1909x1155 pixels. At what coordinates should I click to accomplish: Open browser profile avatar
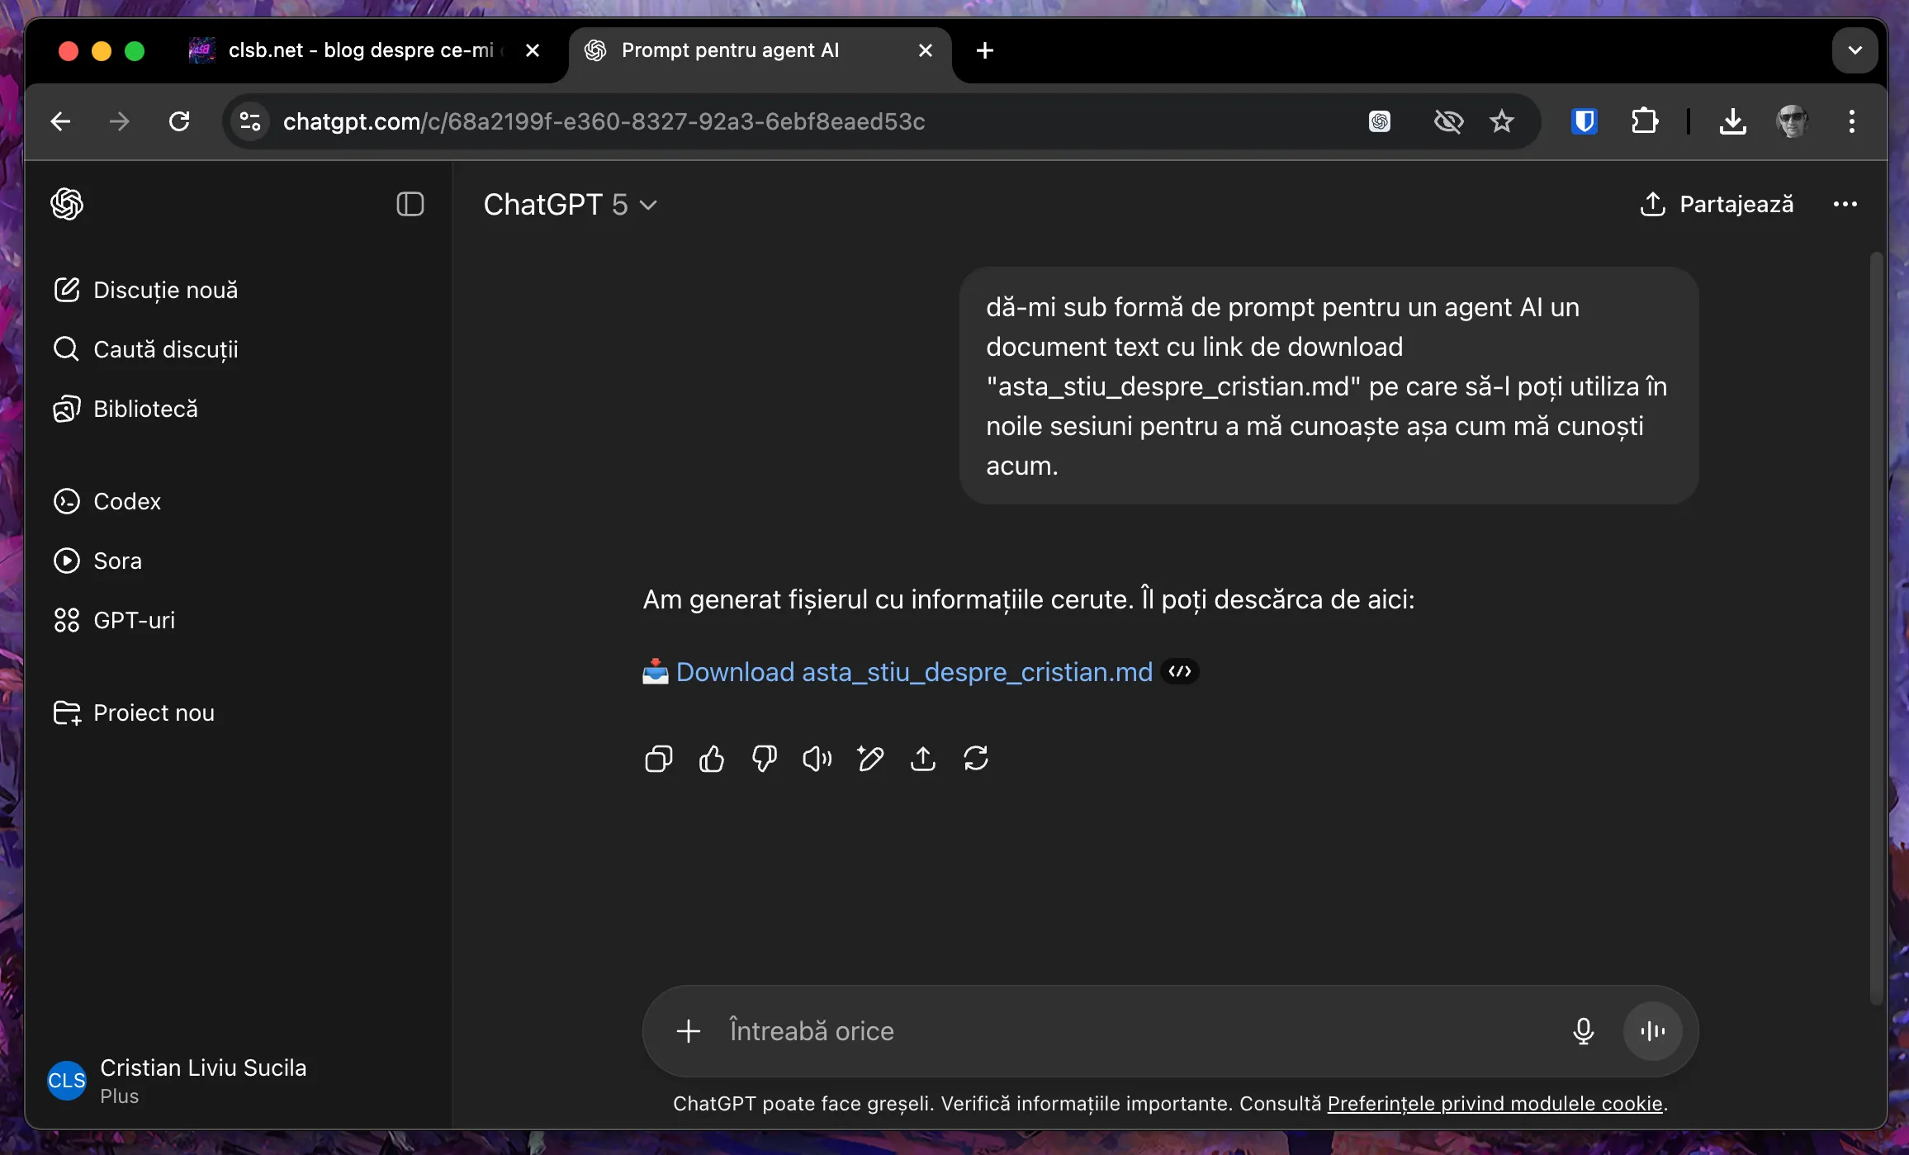coord(1792,121)
